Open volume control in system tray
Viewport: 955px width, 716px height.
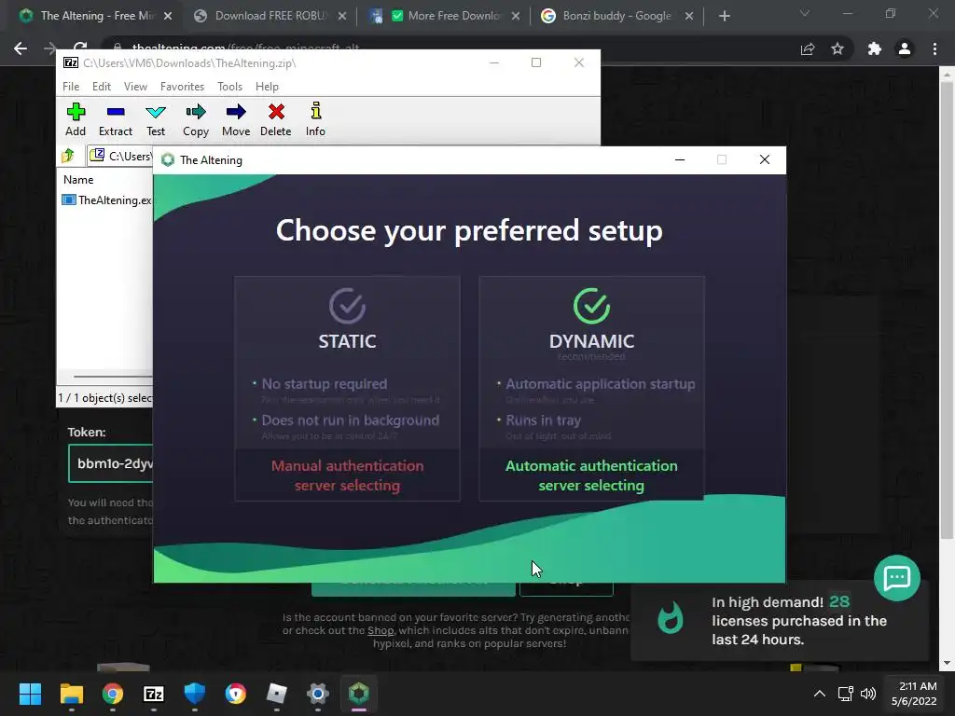[868, 694]
